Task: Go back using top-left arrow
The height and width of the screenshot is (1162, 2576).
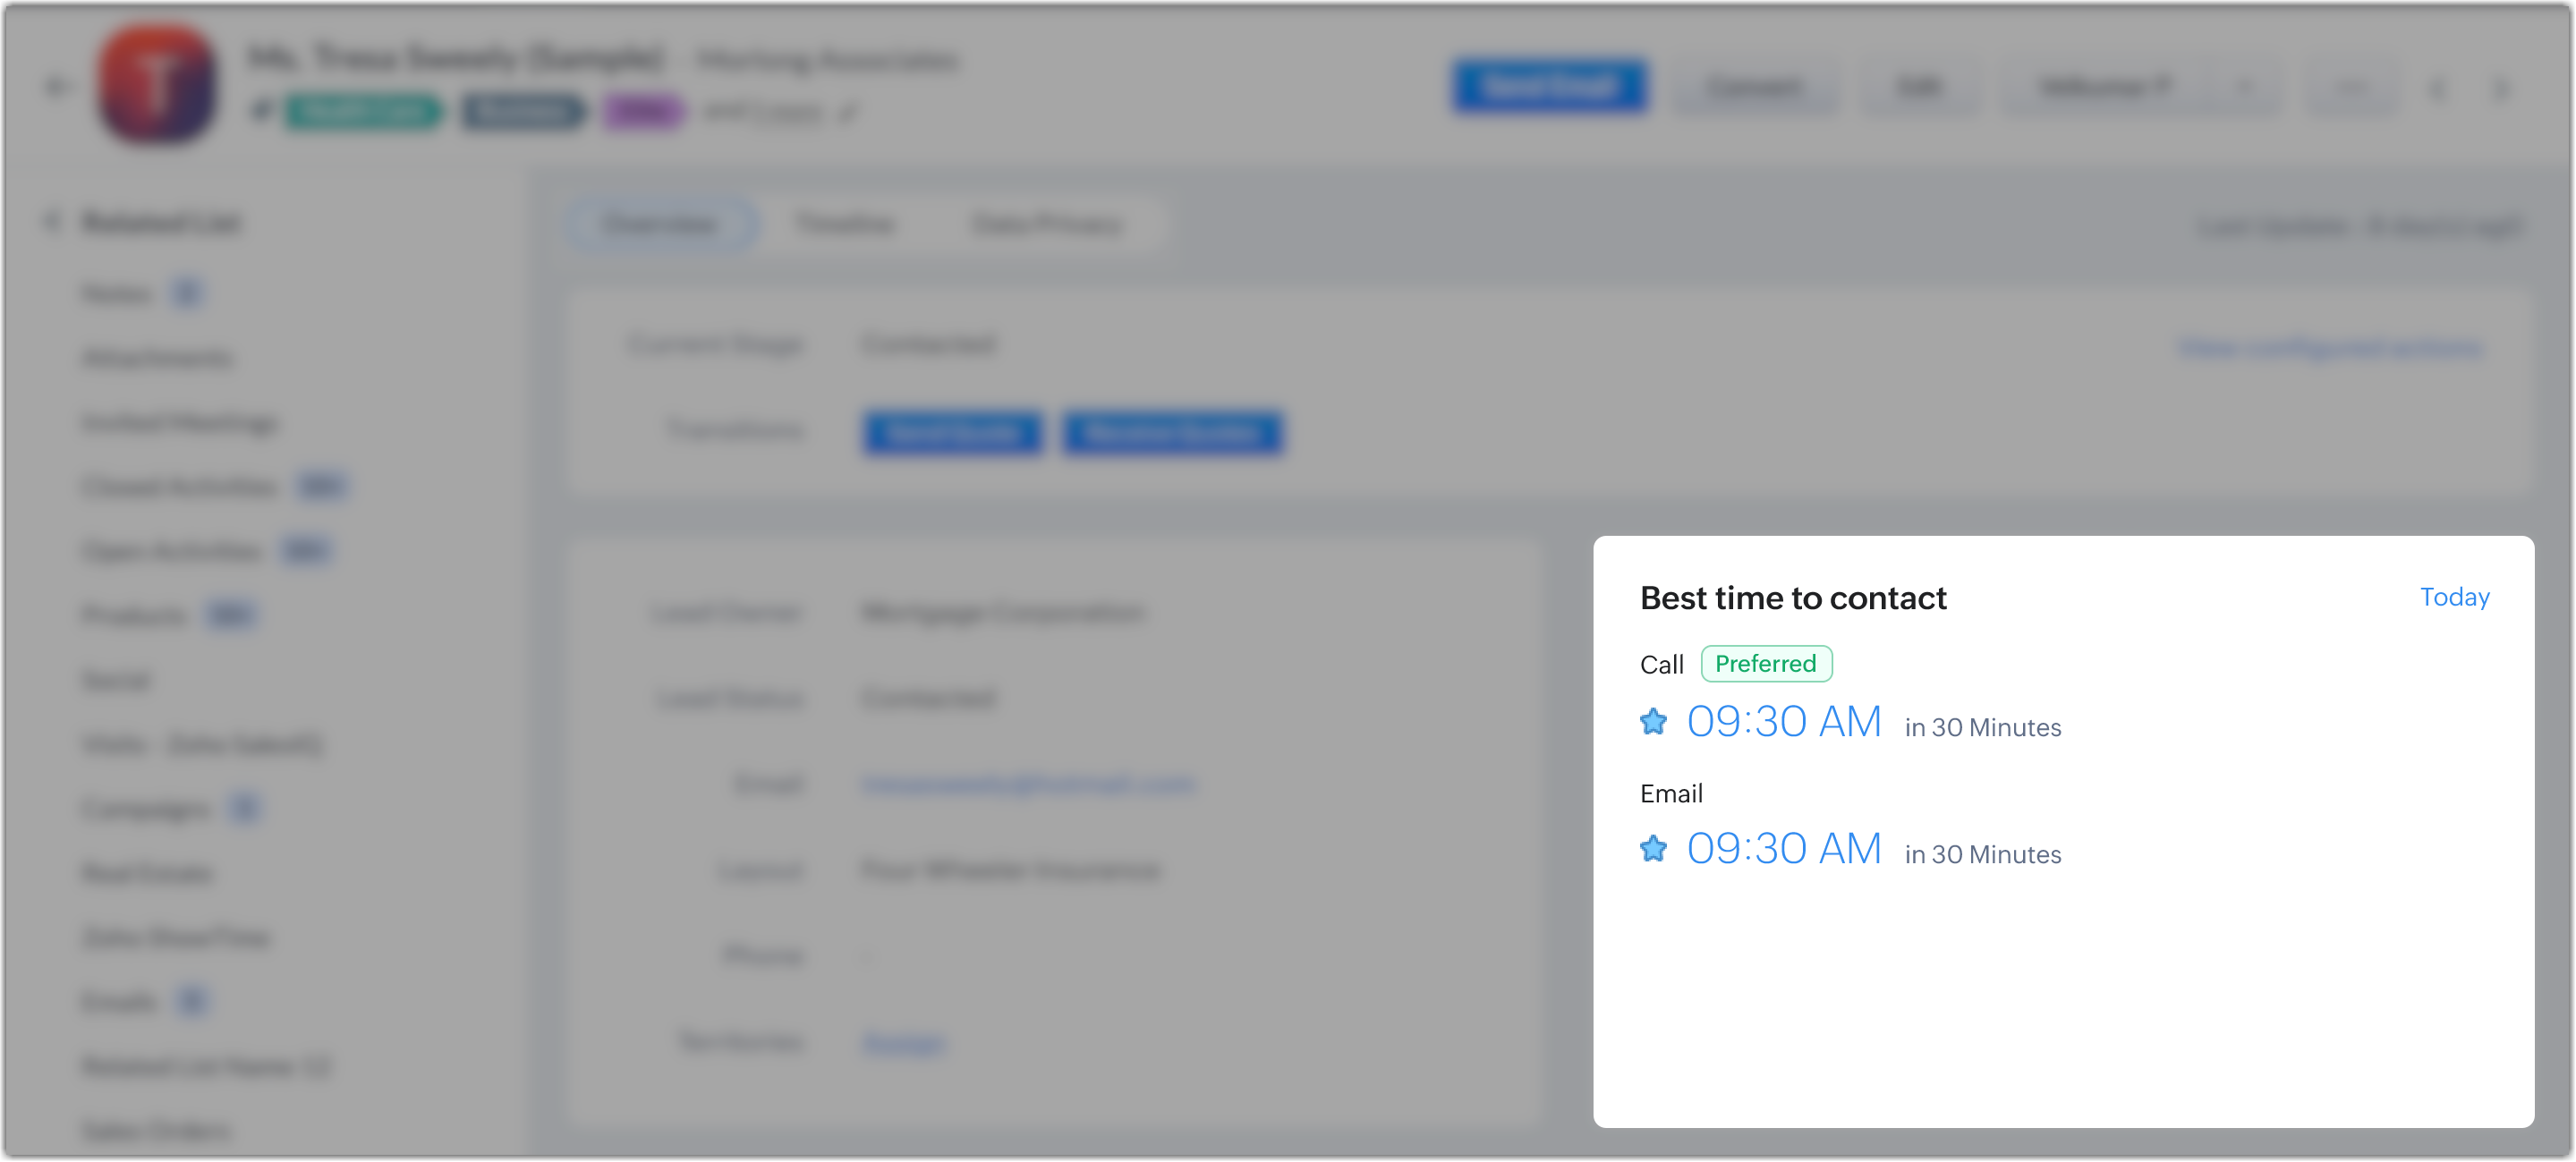Action: (x=57, y=87)
